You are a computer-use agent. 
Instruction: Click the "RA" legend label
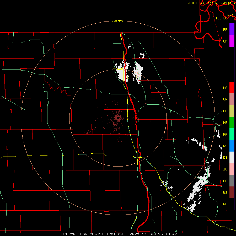click(225, 135)
